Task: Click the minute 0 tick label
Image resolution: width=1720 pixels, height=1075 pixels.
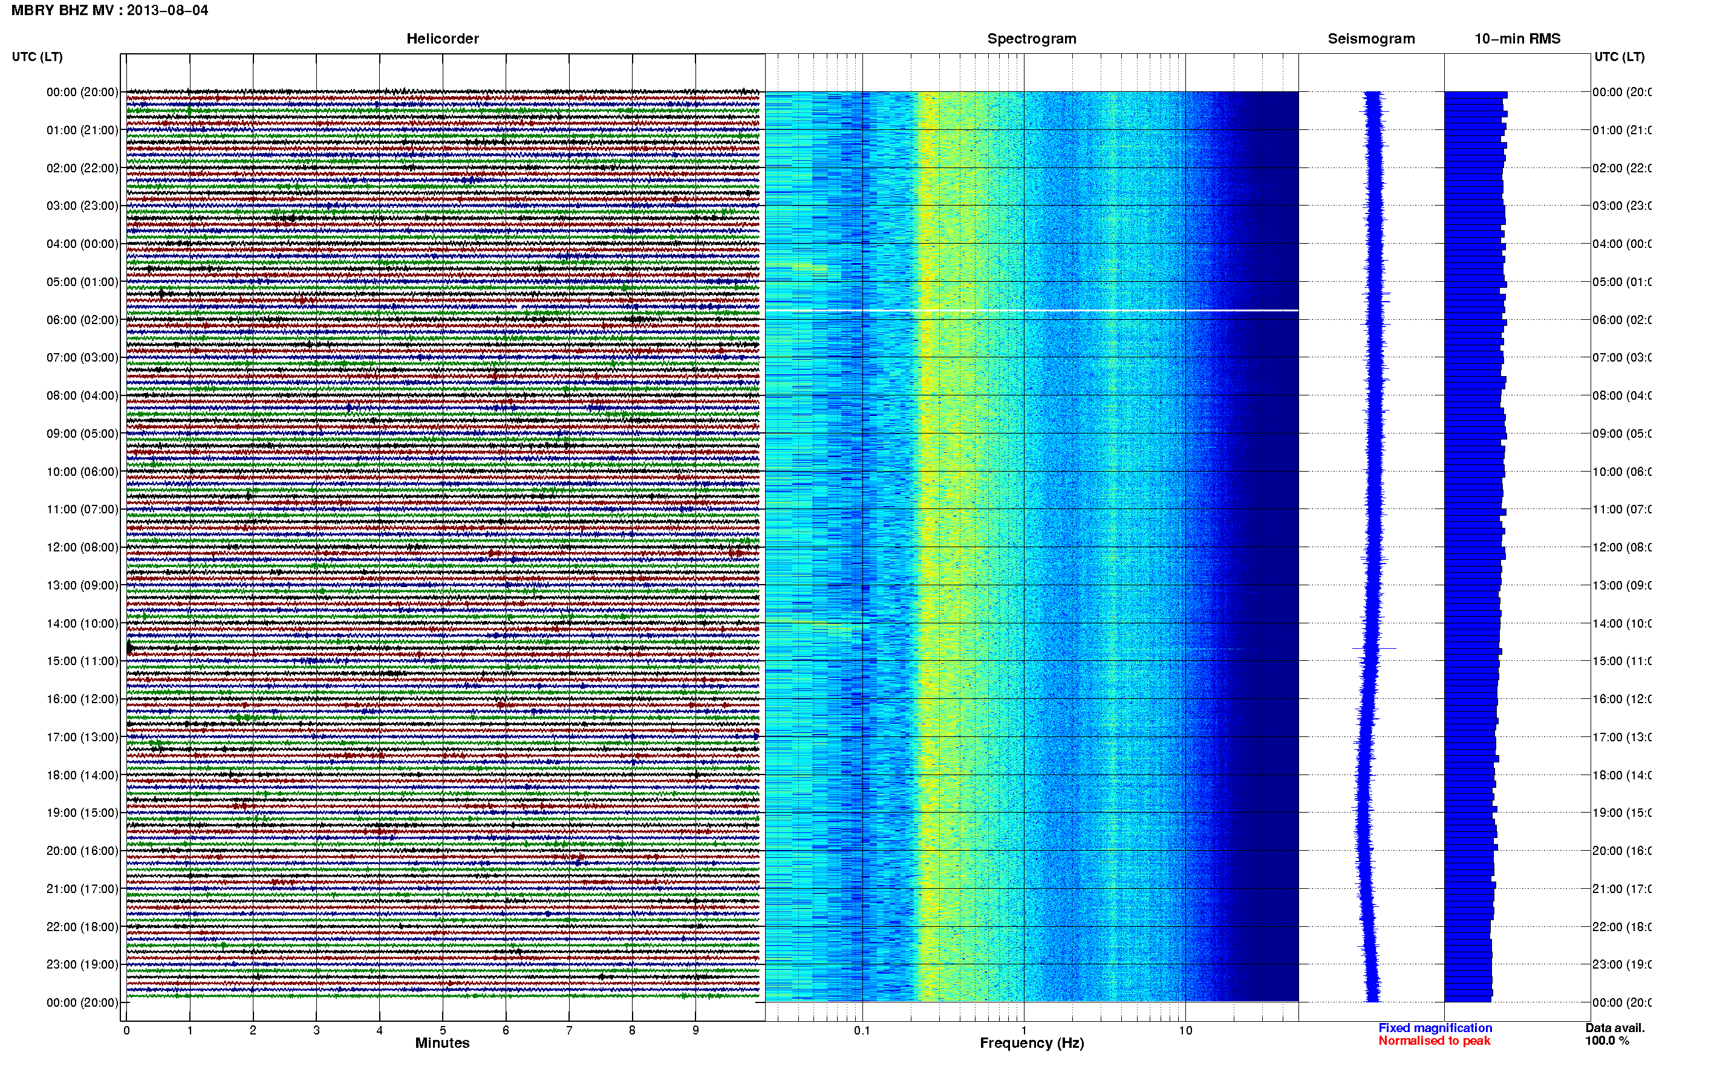Action: [126, 1030]
